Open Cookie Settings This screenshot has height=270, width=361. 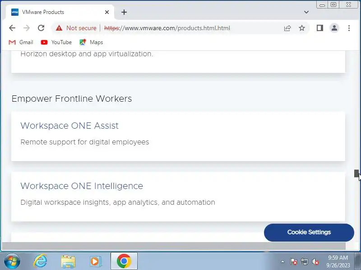(309, 232)
